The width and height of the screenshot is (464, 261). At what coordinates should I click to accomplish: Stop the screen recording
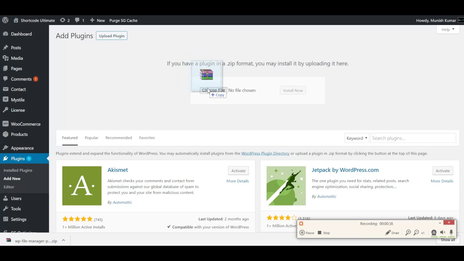tap(324, 233)
